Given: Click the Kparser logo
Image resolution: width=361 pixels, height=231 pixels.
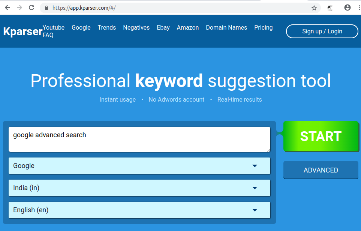Looking at the screenshot, I should [x=22, y=31].
